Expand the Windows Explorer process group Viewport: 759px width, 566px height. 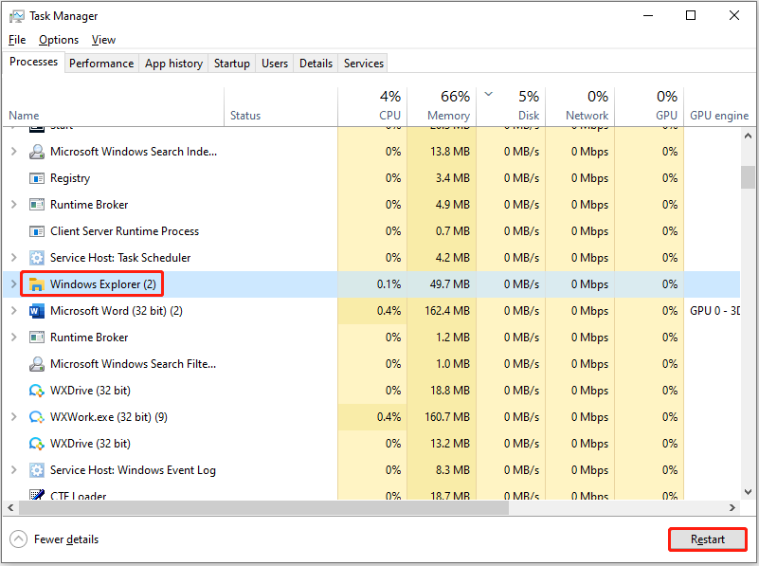point(15,283)
